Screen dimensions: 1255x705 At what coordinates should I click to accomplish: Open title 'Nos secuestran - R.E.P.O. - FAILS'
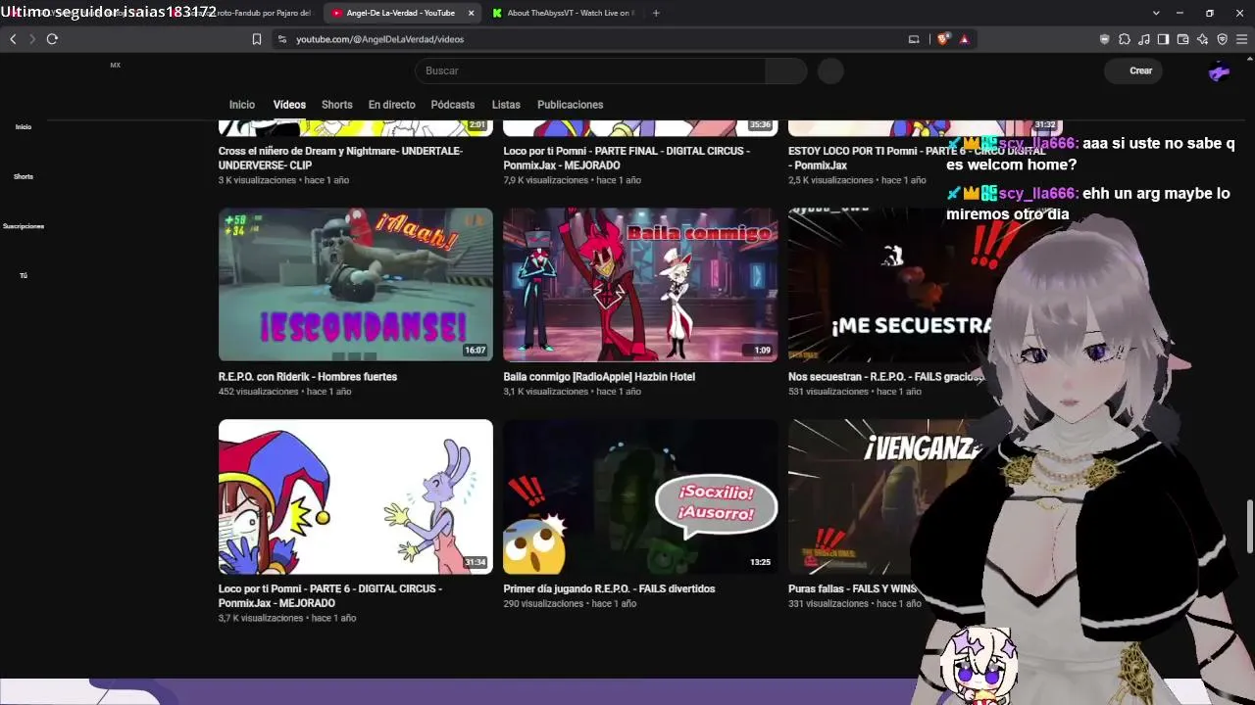pyautogui.click(x=884, y=377)
